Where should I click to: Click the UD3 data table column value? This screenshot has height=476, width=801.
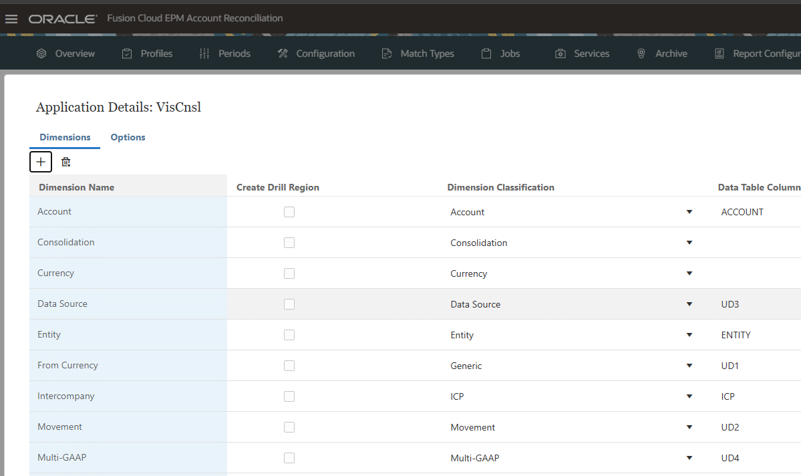pyautogui.click(x=730, y=304)
